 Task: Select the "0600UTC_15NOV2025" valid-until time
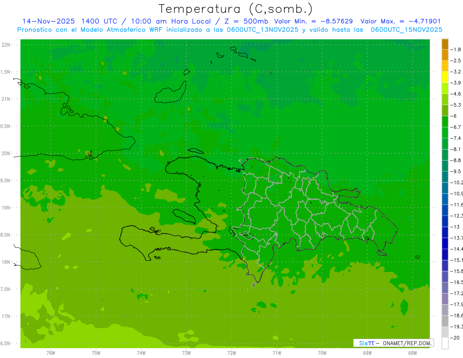406,30
